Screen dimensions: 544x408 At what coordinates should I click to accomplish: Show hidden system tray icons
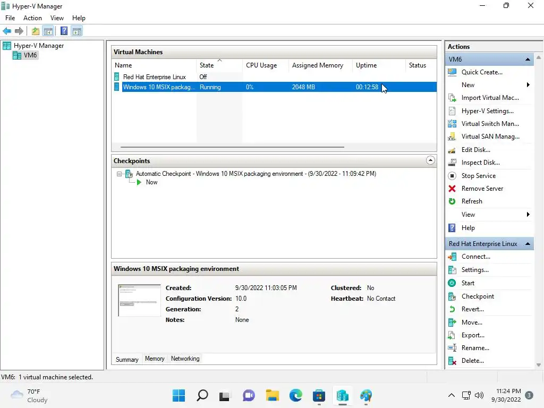click(452, 395)
